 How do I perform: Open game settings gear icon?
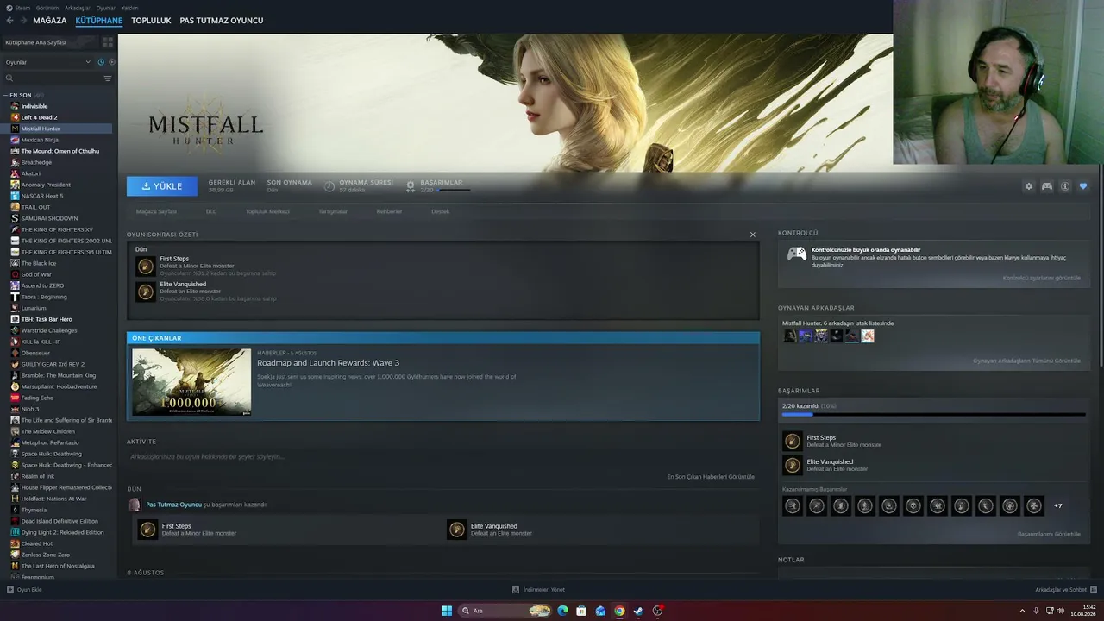coord(1028,186)
